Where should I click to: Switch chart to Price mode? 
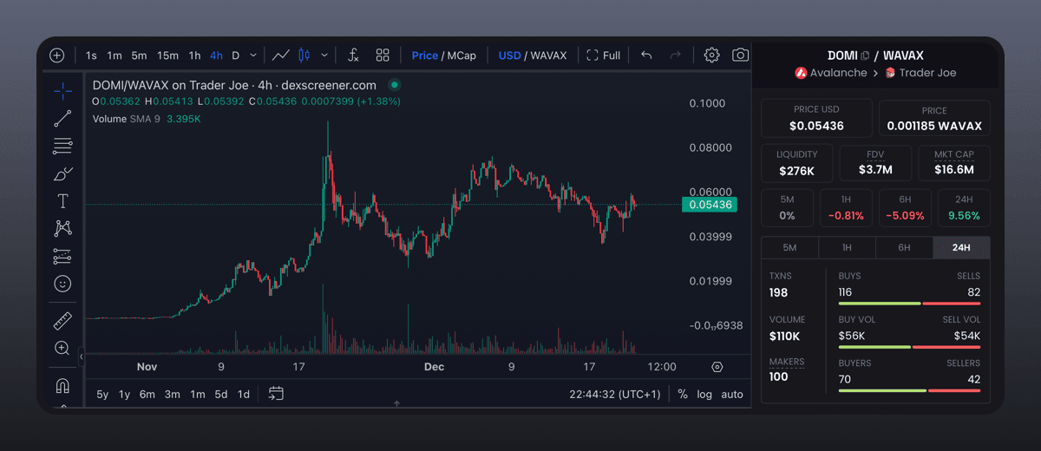425,56
